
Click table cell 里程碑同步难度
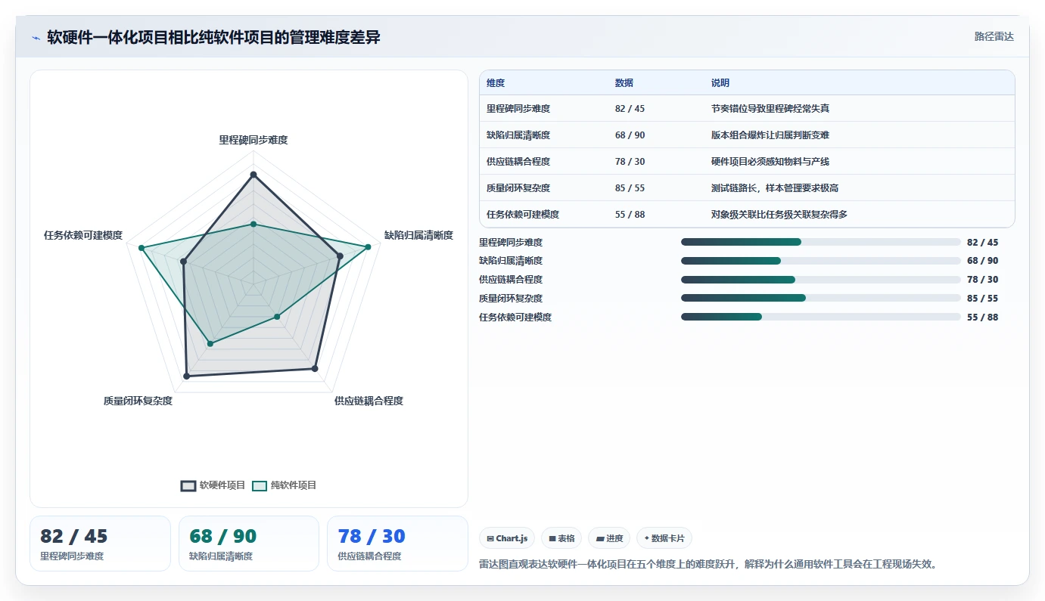tap(518, 109)
